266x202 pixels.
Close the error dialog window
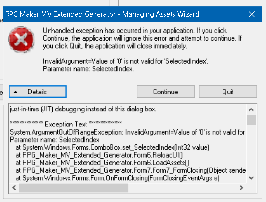pos(252,14)
